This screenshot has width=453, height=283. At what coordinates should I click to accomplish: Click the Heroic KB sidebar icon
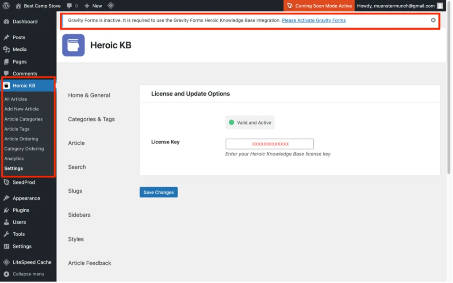point(7,86)
